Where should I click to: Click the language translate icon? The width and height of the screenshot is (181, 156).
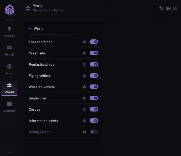tap(161, 8)
